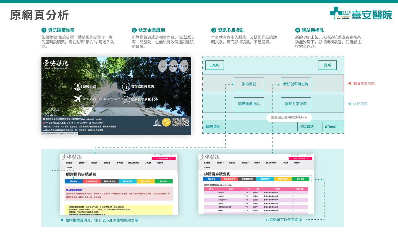Click the 兒童預防保健及注射 row in the table

(256, 207)
